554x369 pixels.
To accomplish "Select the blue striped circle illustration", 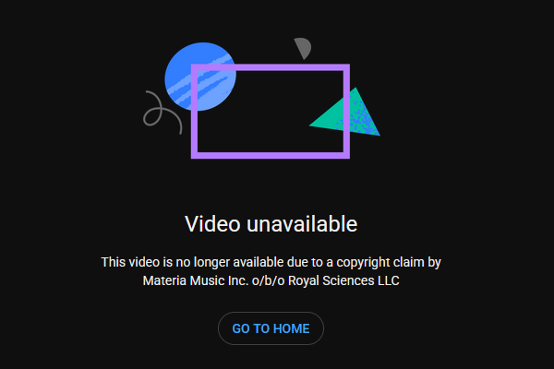I will point(200,77).
